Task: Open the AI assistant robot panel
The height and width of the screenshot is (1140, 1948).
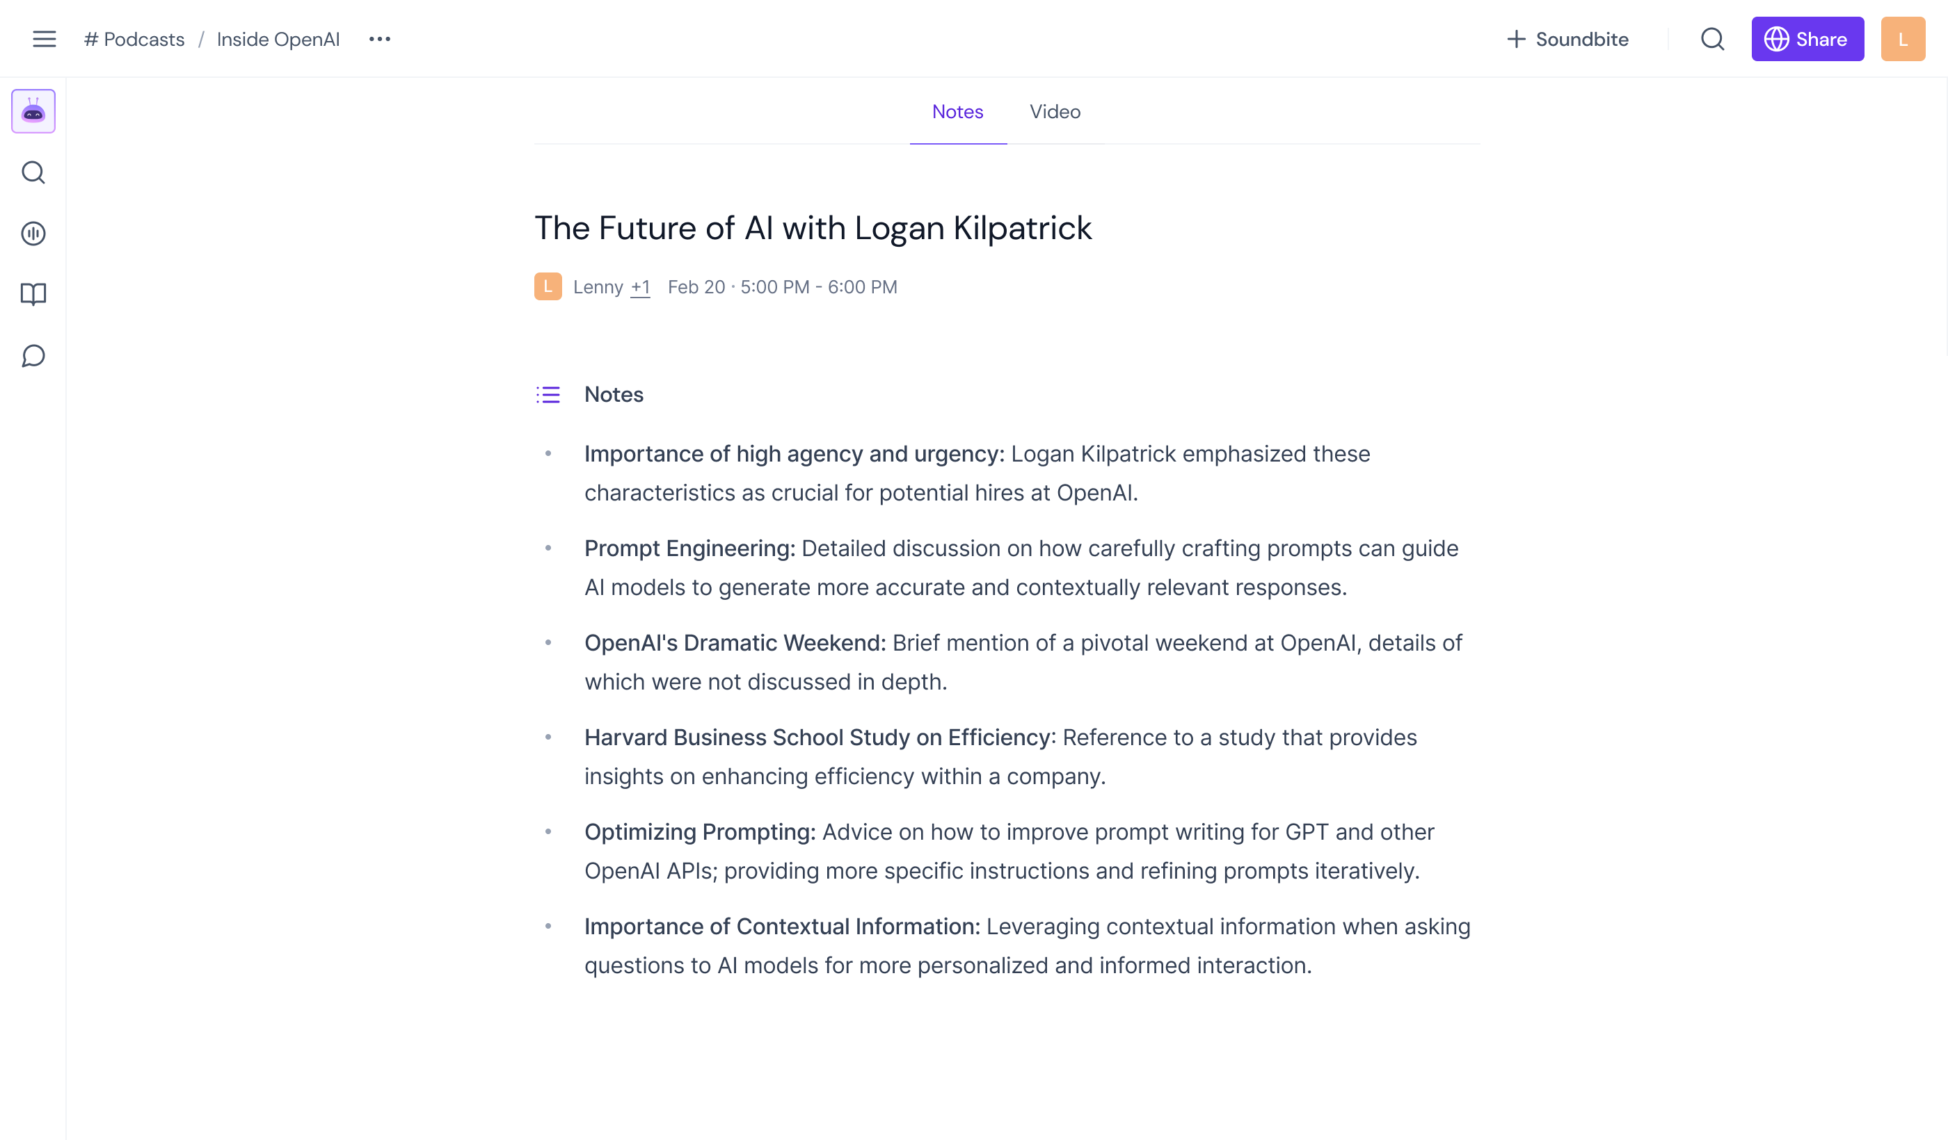Action: [x=33, y=111]
